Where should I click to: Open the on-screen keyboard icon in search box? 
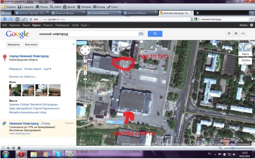pyautogui.click(x=141, y=34)
